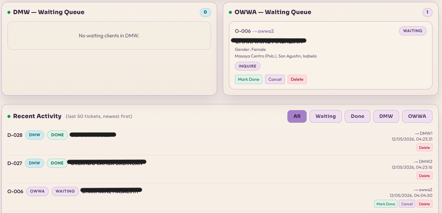The height and width of the screenshot is (213, 442).
Task: Click the WAITING status badge in the queue card
Action: (413, 31)
